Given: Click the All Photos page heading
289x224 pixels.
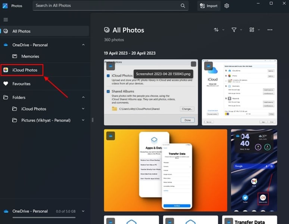Looking at the screenshot, I should [x=128, y=30].
